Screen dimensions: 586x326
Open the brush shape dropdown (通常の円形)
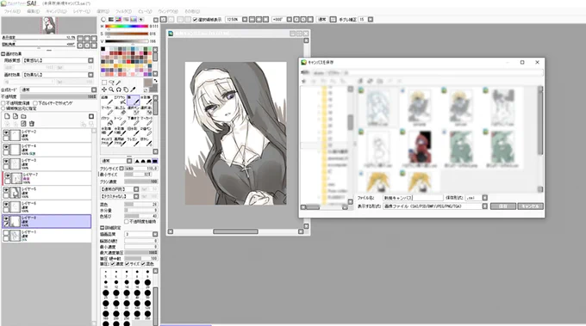click(x=136, y=189)
